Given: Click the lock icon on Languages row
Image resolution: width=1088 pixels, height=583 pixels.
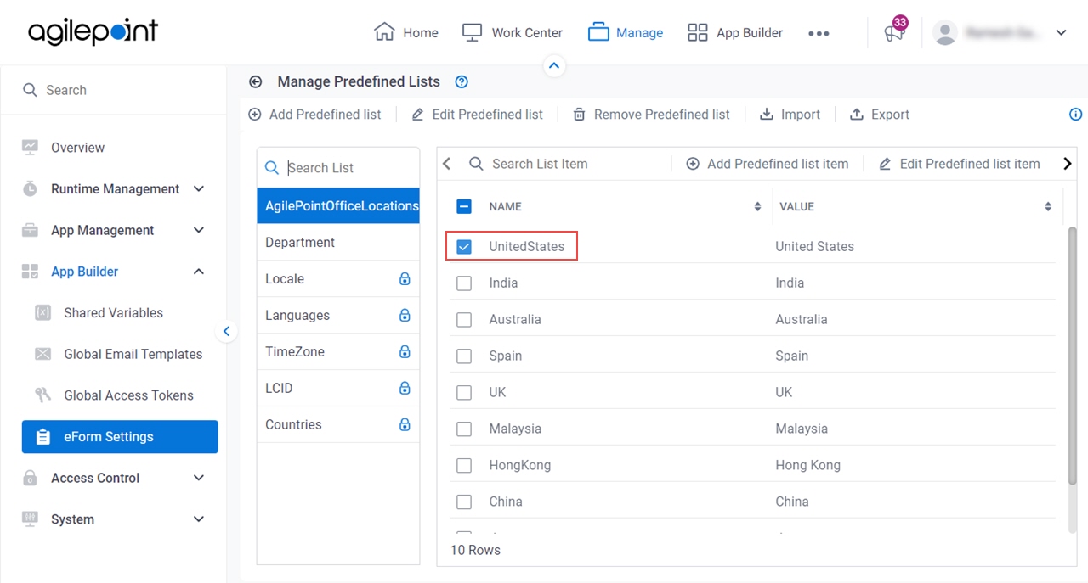Looking at the screenshot, I should (x=405, y=315).
